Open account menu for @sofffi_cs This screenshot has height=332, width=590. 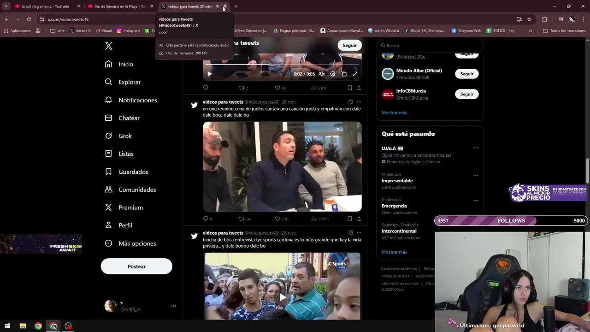point(173,306)
